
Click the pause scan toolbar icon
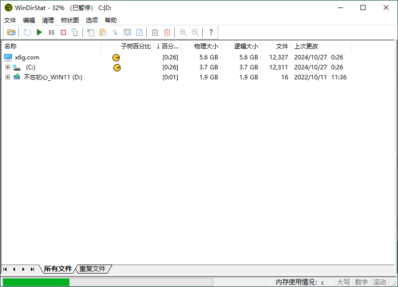click(x=51, y=32)
